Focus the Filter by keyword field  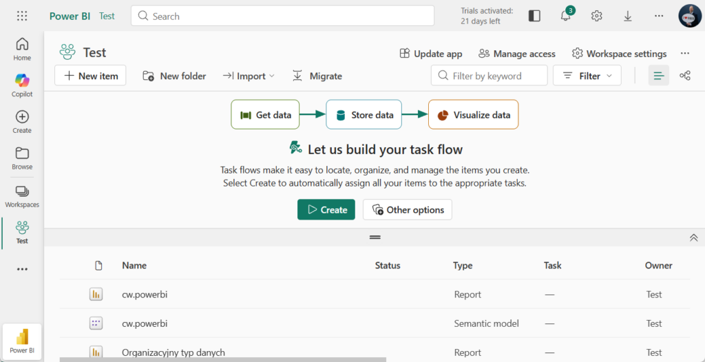pos(490,76)
